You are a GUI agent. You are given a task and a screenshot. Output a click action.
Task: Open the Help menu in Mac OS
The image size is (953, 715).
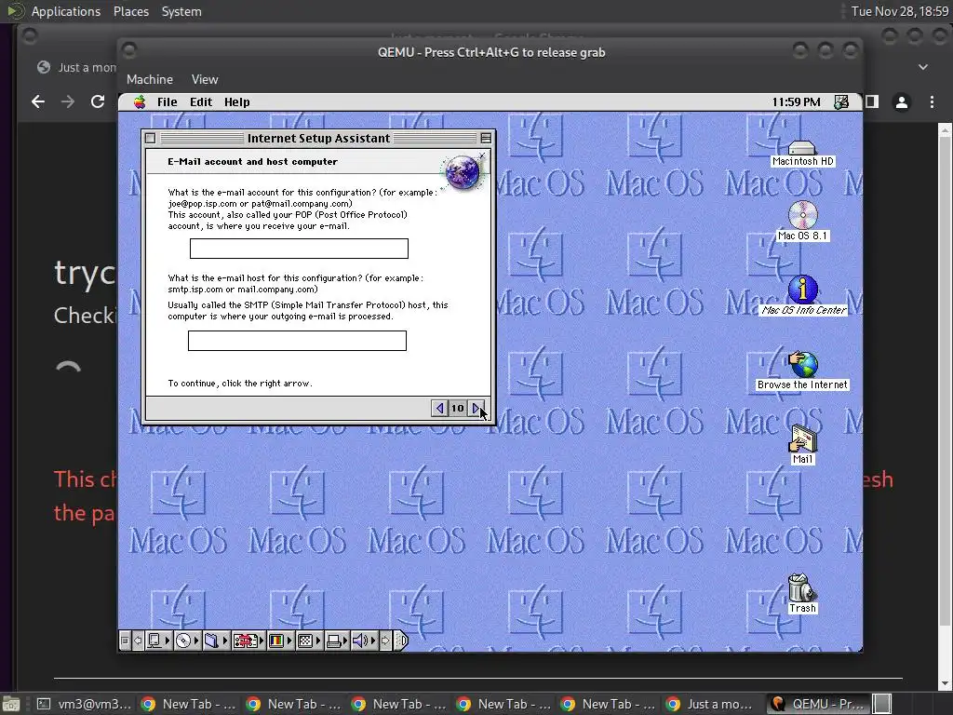click(237, 102)
